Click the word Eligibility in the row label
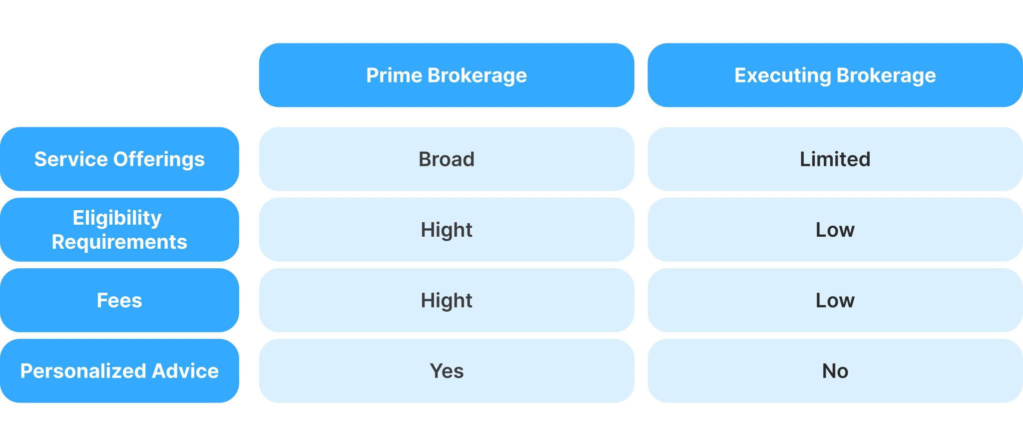 pyautogui.click(x=117, y=218)
